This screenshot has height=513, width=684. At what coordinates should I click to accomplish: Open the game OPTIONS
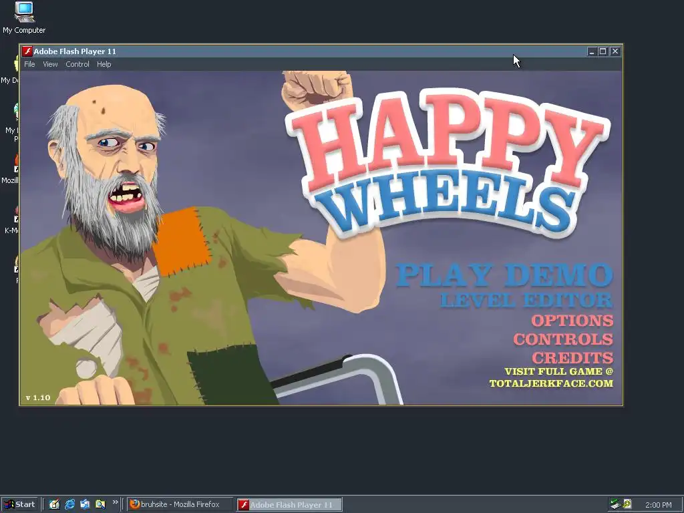(x=572, y=321)
